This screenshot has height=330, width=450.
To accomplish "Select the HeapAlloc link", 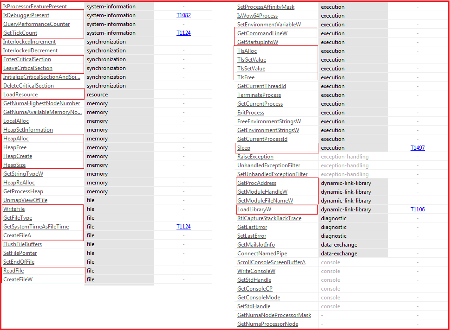I will (x=16, y=139).
